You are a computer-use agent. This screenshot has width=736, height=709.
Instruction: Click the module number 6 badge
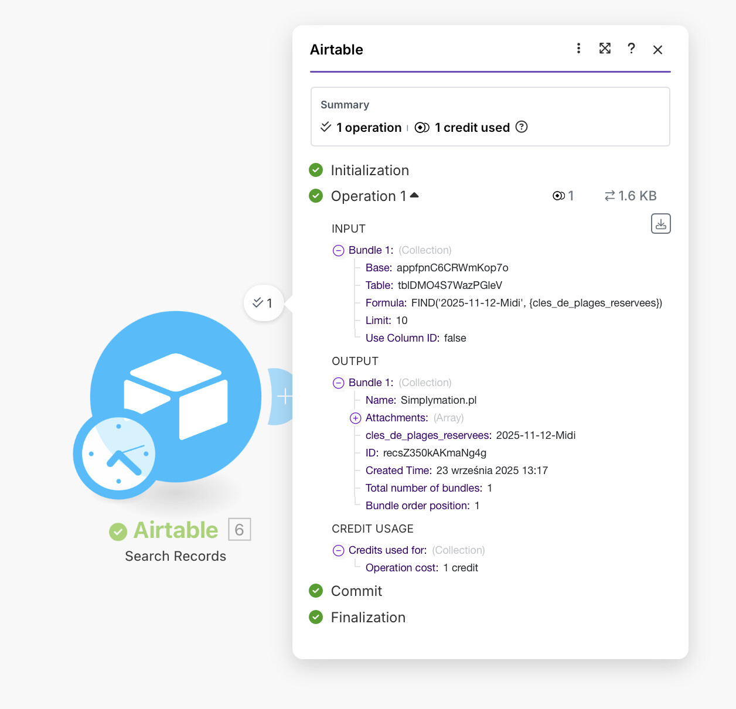point(239,530)
